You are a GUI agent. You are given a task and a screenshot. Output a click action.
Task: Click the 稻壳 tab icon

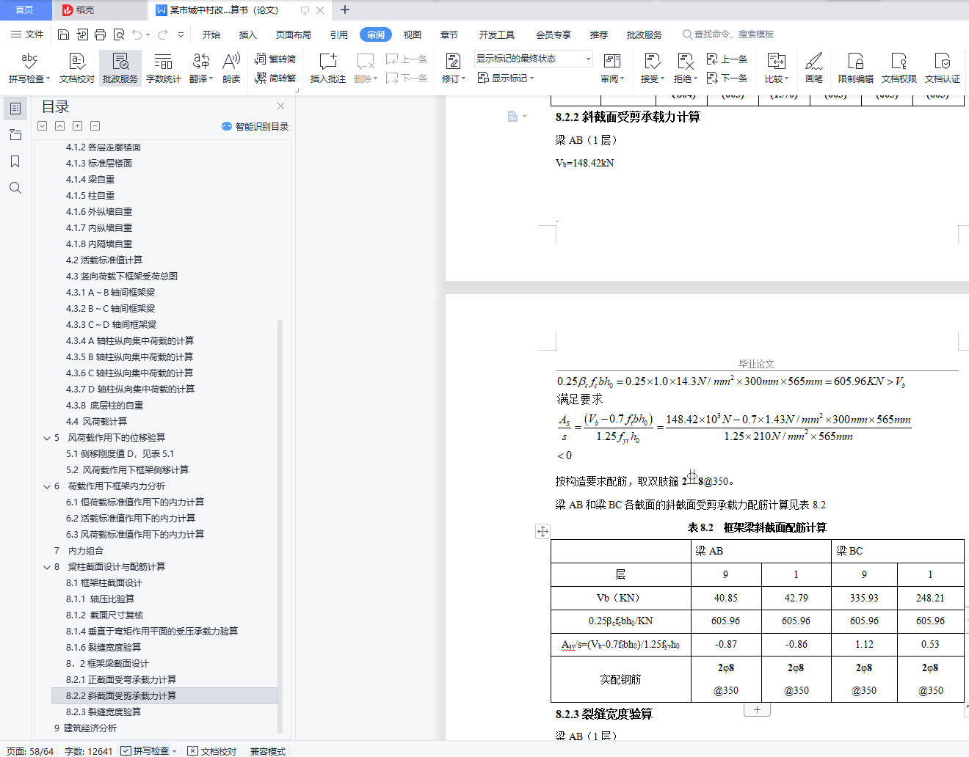tap(68, 10)
